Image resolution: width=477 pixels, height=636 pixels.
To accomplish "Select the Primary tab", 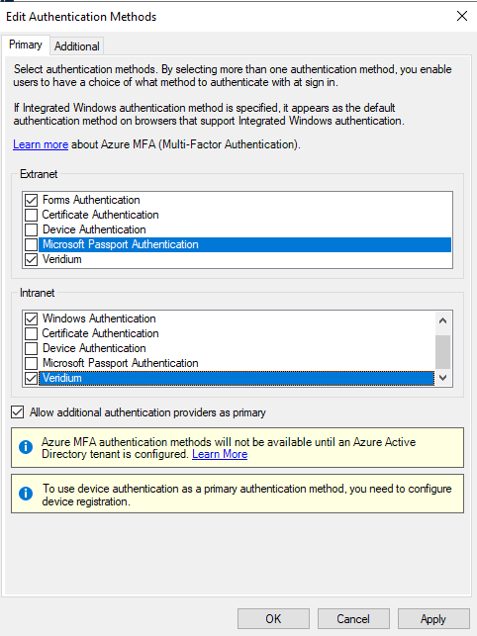I will click(x=26, y=45).
